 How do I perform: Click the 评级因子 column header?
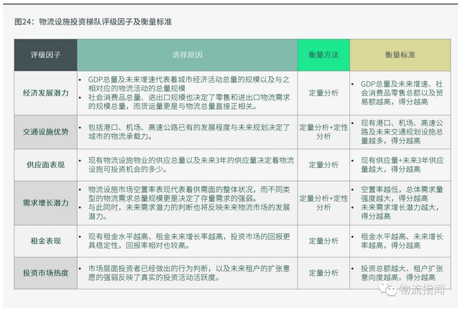tap(45, 55)
